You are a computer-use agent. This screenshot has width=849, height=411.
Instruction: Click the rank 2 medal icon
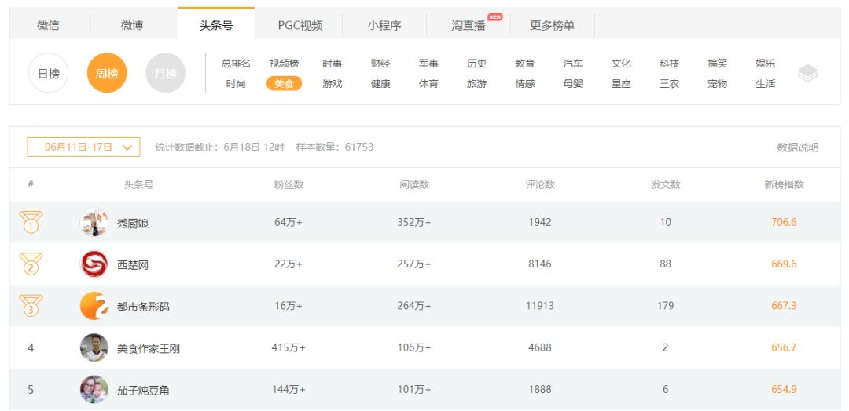click(31, 264)
